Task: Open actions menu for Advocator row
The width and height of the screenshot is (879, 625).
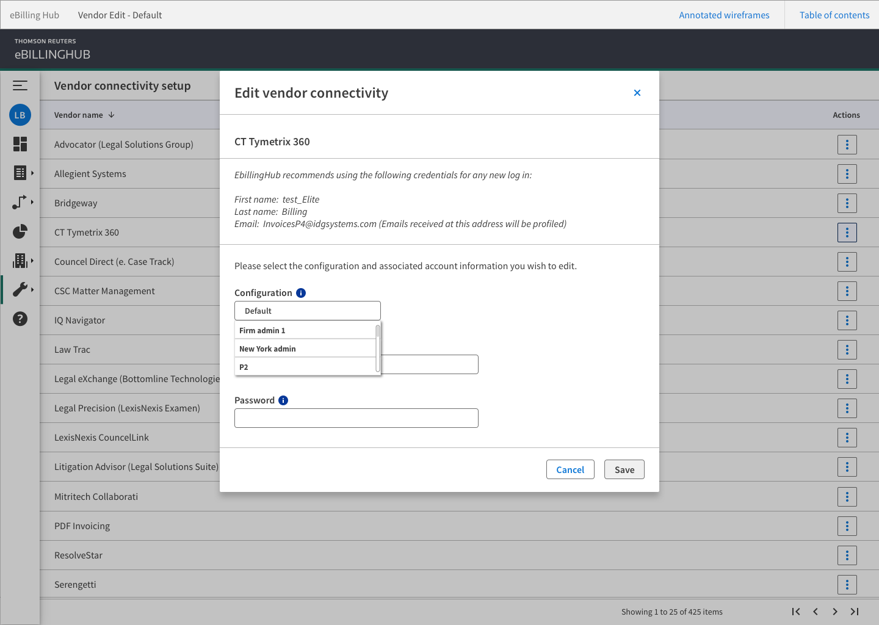Action: [x=847, y=145]
